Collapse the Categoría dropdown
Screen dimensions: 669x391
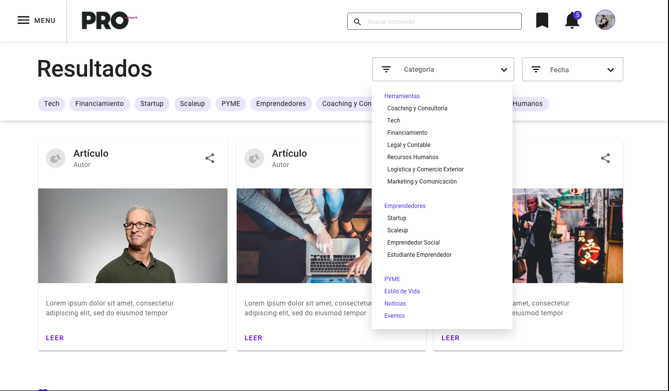504,70
